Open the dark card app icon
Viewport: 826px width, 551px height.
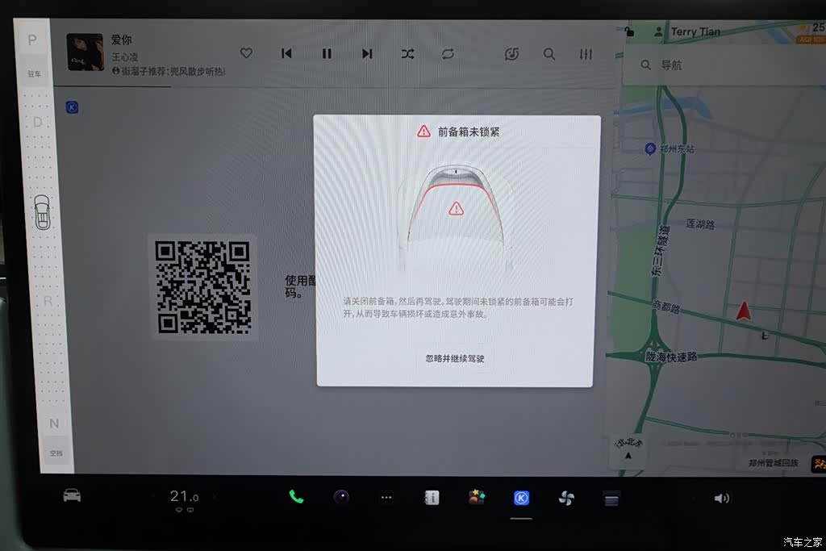(x=611, y=499)
